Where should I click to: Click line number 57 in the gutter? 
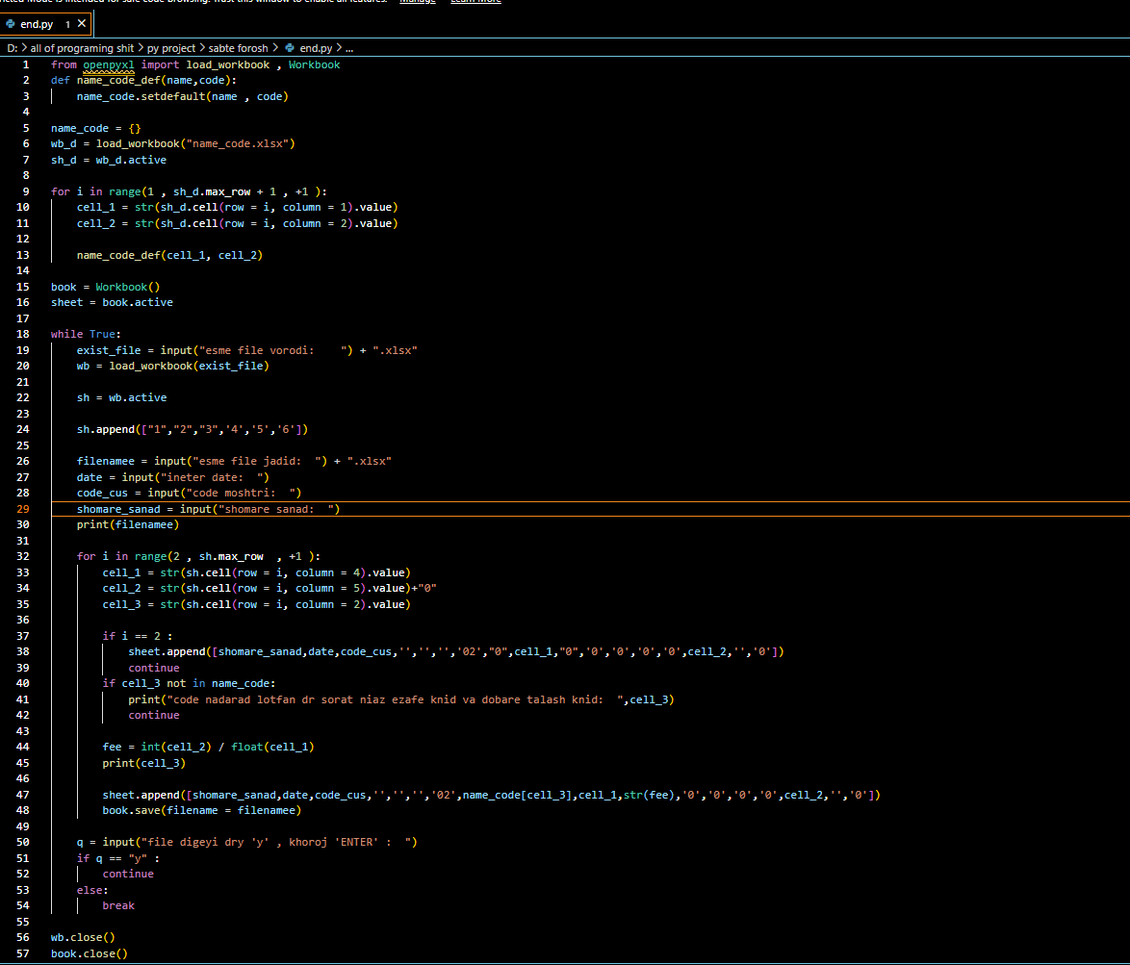(23, 953)
